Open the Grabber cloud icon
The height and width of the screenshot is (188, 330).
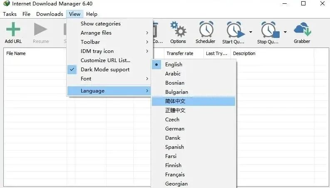pyautogui.click(x=303, y=29)
